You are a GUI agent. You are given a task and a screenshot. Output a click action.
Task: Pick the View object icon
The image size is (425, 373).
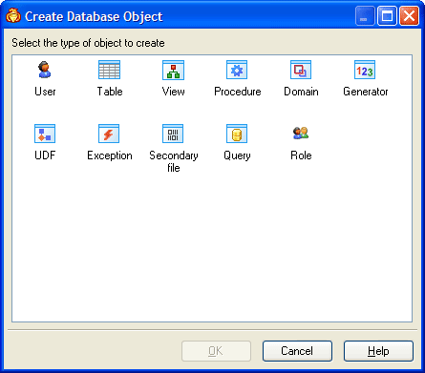tap(173, 70)
